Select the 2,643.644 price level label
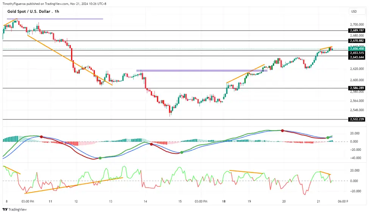Viewport: 369px width, 214px height. pos(357,57)
